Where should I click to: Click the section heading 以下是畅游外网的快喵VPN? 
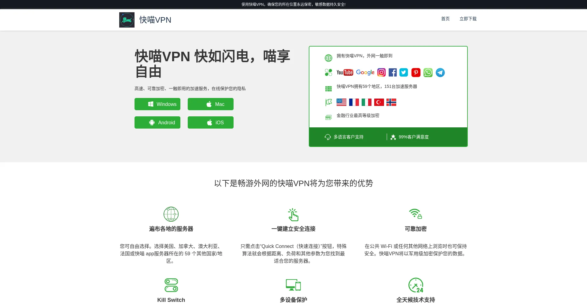click(x=293, y=183)
